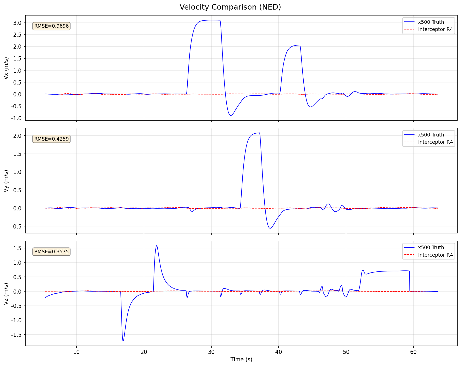Click the Vz (m/s) axis label
Screen dimensions: 461x366
click(6, 293)
